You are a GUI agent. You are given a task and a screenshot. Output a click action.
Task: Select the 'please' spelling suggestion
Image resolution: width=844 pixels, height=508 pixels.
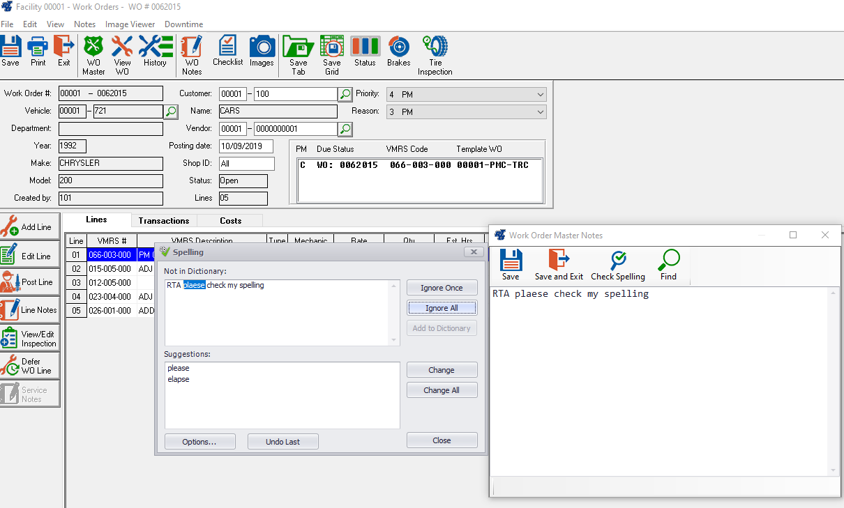[179, 368]
